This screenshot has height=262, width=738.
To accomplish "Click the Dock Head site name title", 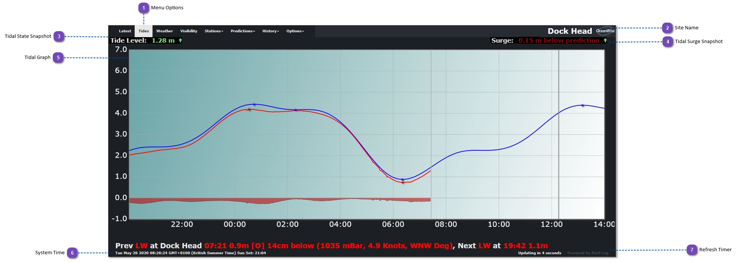I will [569, 31].
